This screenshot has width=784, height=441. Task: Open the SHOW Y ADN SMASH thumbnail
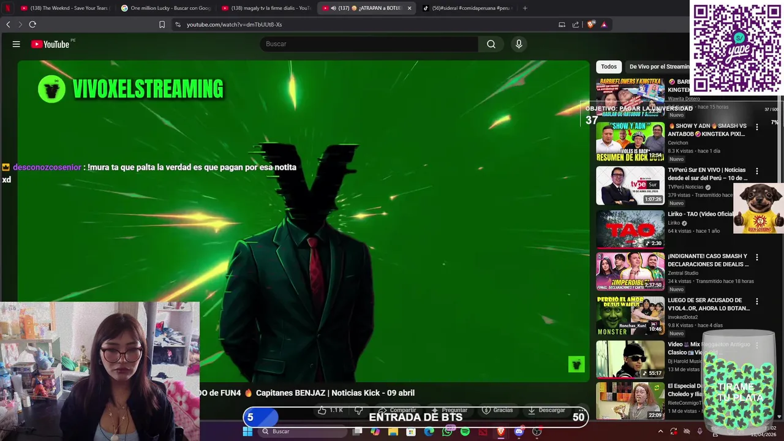pos(630,141)
